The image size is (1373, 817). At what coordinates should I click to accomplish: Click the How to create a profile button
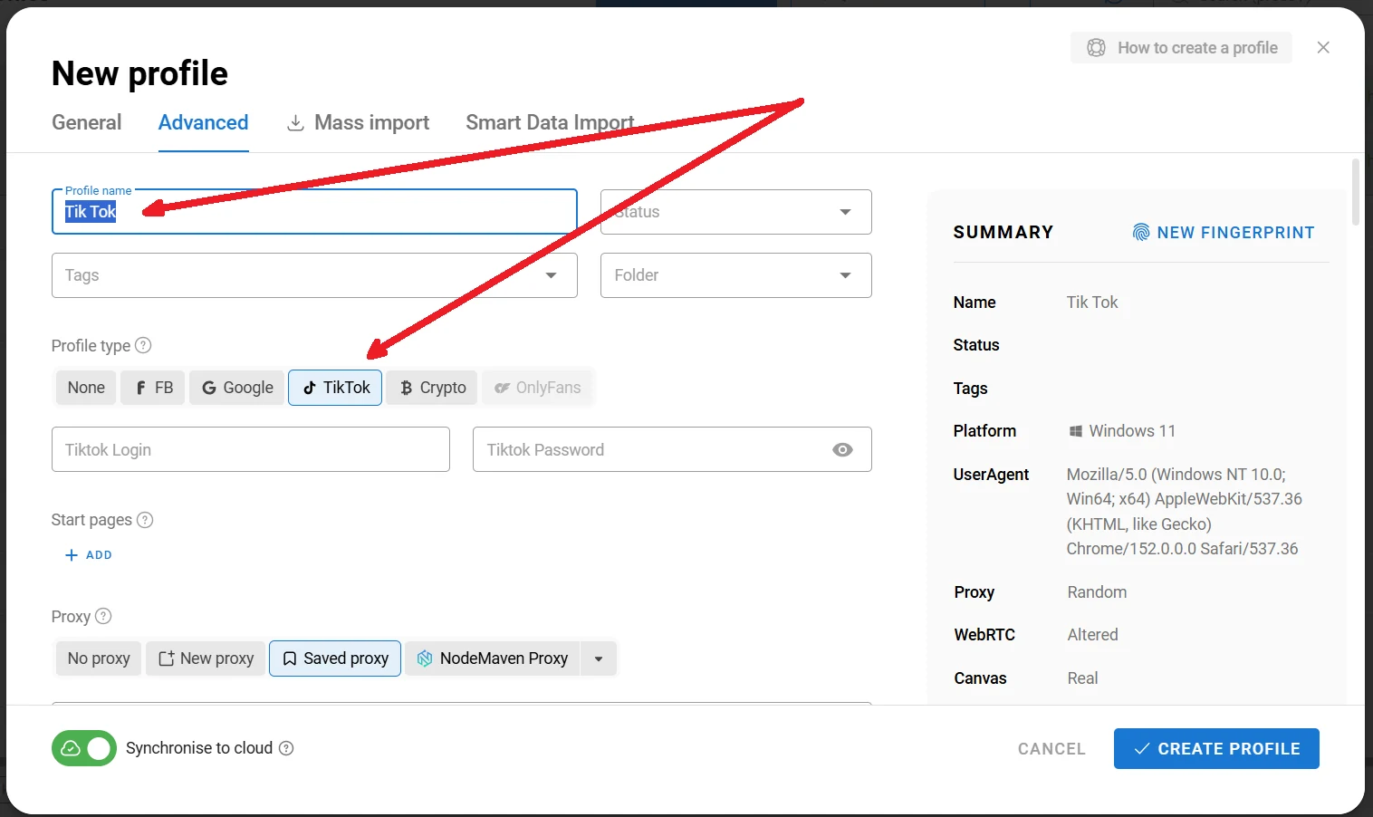1182,48
